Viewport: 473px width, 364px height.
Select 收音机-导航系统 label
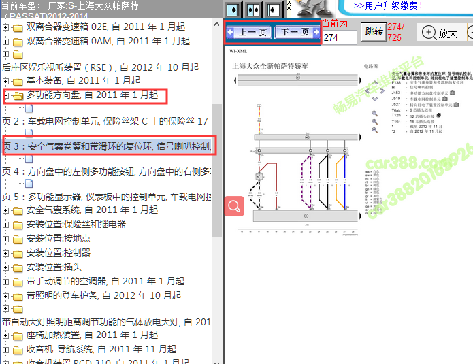101,349
